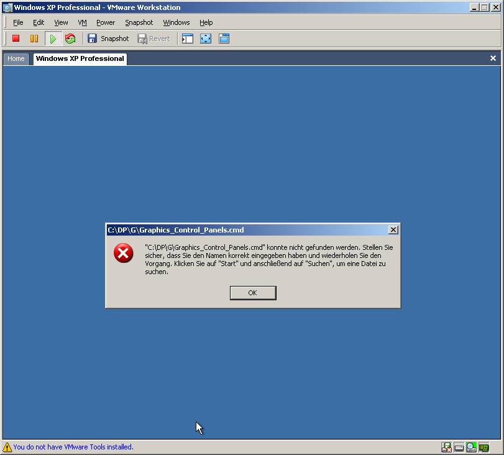
Task: Open the Edit menu
Action: point(39,22)
